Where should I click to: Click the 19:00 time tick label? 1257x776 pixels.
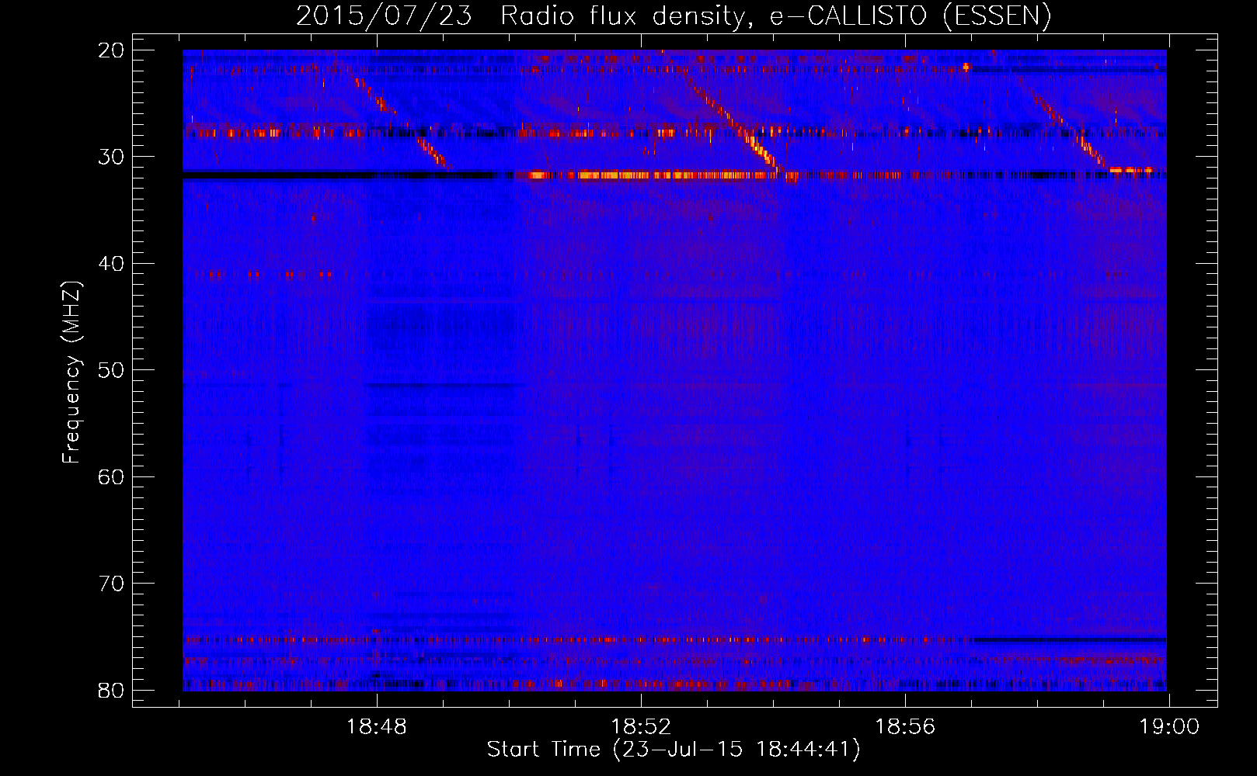[1169, 727]
